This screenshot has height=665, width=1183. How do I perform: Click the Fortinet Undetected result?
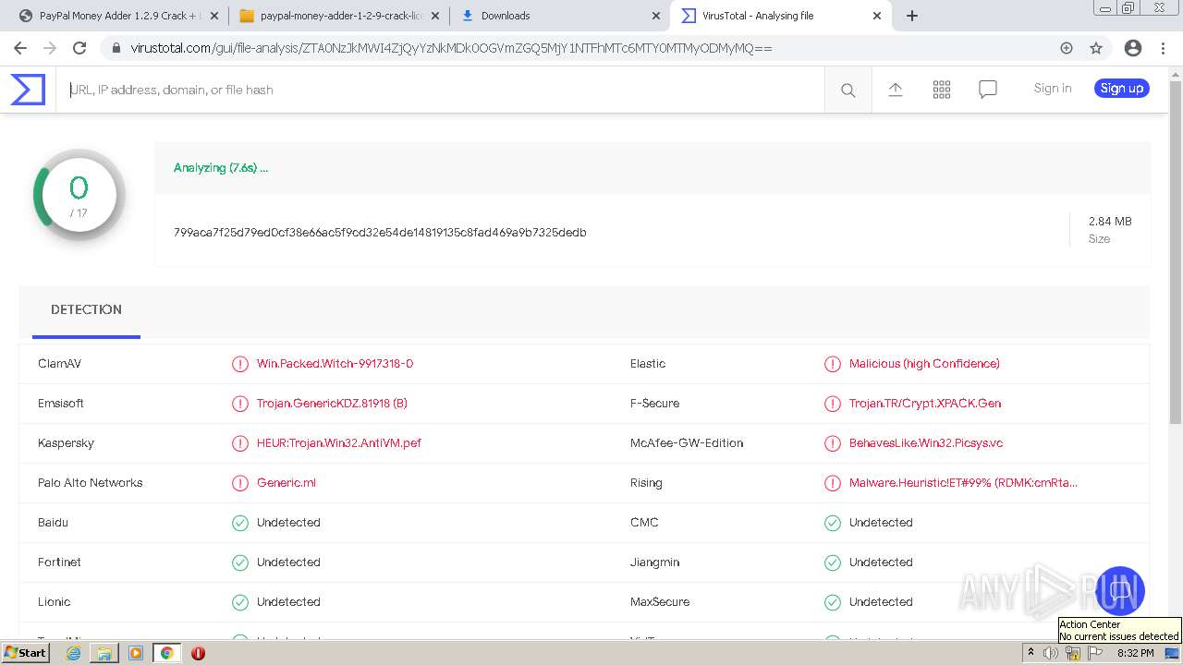coord(288,562)
